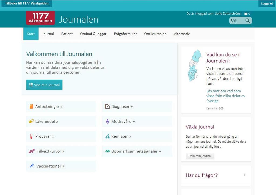Click the yellow Läkemedel pill icon
Image resolution: width=276 pixels, height=195 pixels.
pyautogui.click(x=31, y=121)
